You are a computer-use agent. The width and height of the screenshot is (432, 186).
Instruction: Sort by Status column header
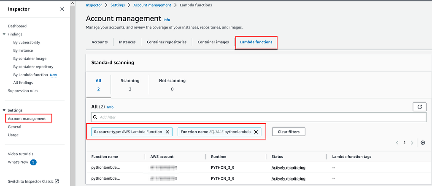(277, 157)
